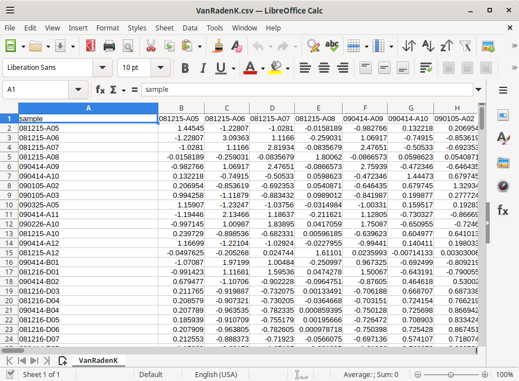Expand the Name Box dropdown
519x381 pixels.
[x=77, y=90]
